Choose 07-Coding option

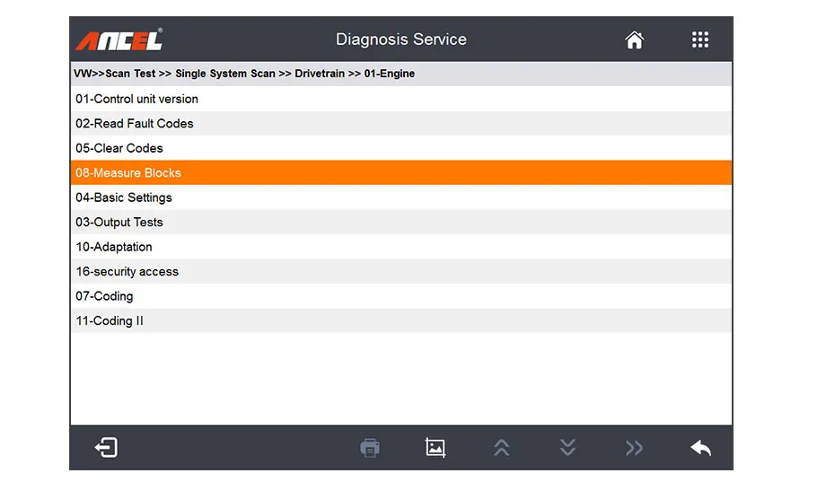click(104, 296)
